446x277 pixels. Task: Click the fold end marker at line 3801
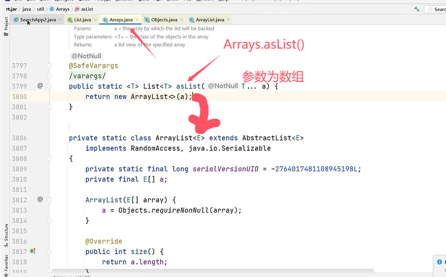click(49, 107)
